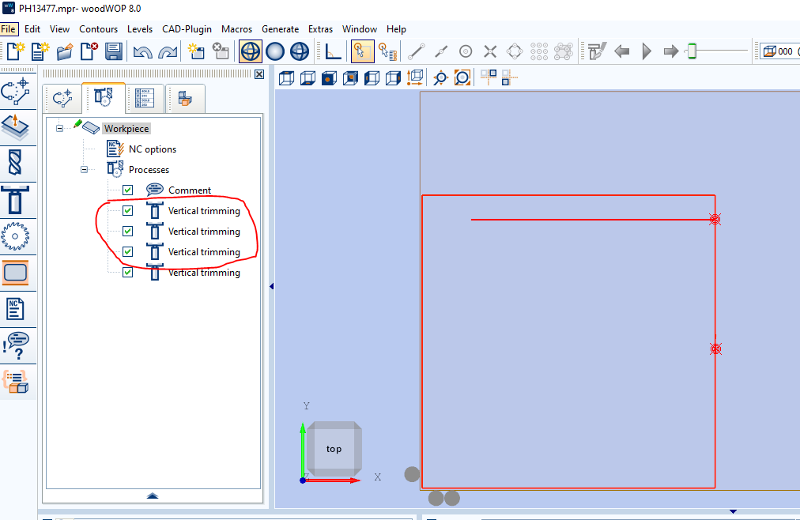Click the angle measurement icon
Image resolution: width=800 pixels, height=520 pixels.
click(333, 51)
